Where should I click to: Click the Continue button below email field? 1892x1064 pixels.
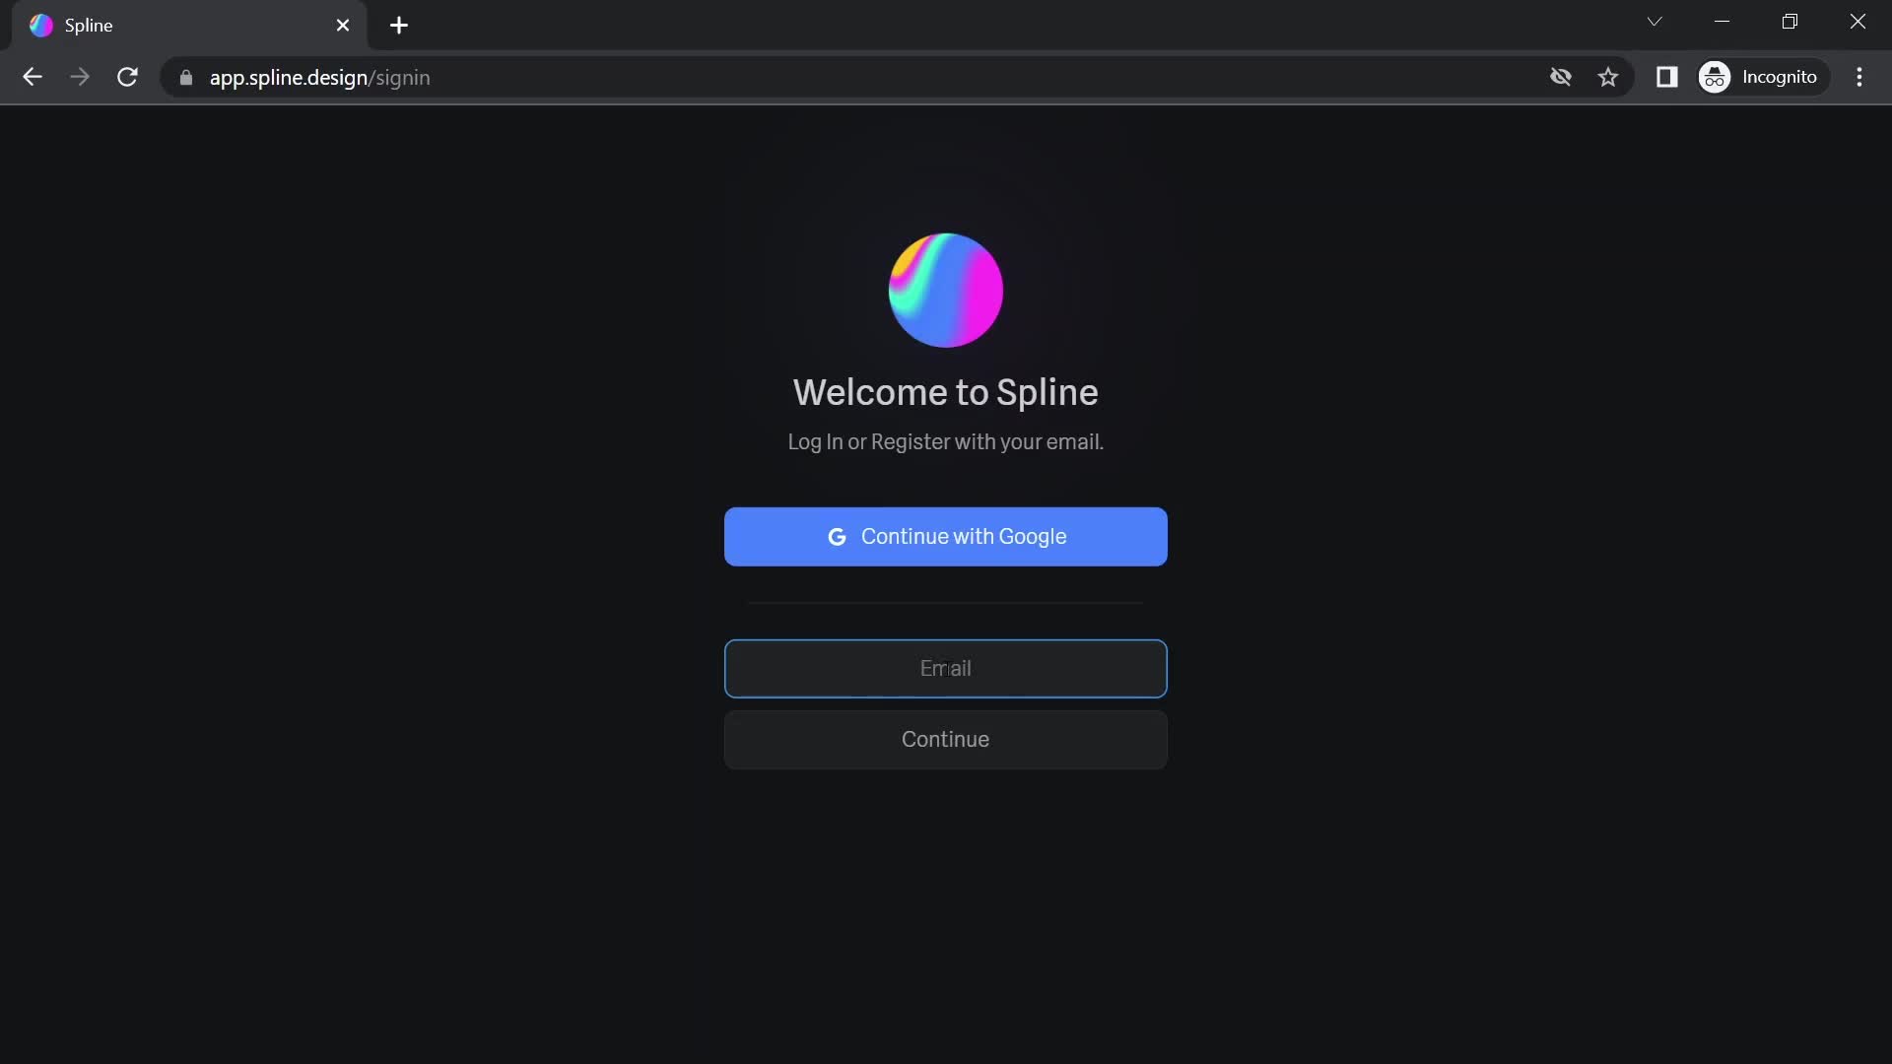[x=946, y=739]
